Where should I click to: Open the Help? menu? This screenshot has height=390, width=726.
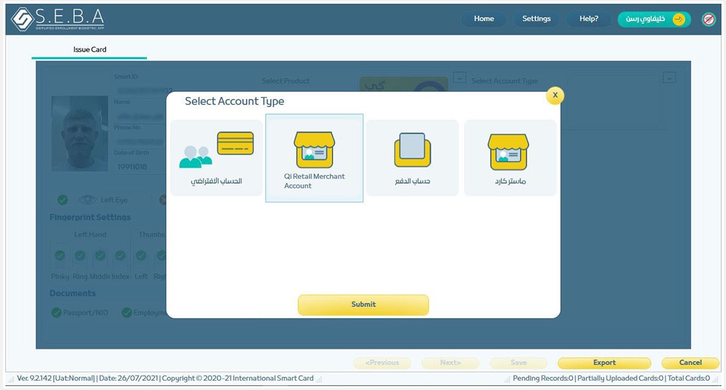click(x=589, y=19)
